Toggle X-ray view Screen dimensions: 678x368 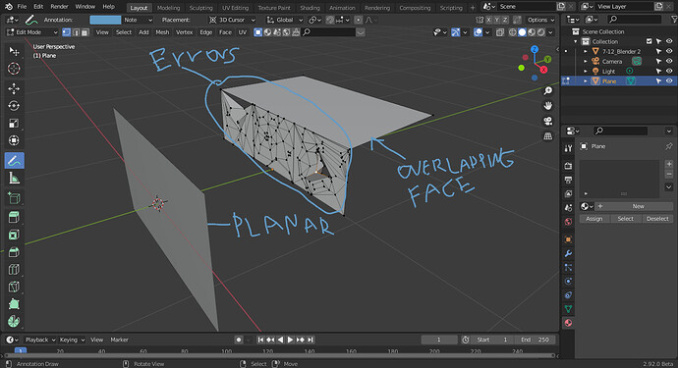point(500,32)
